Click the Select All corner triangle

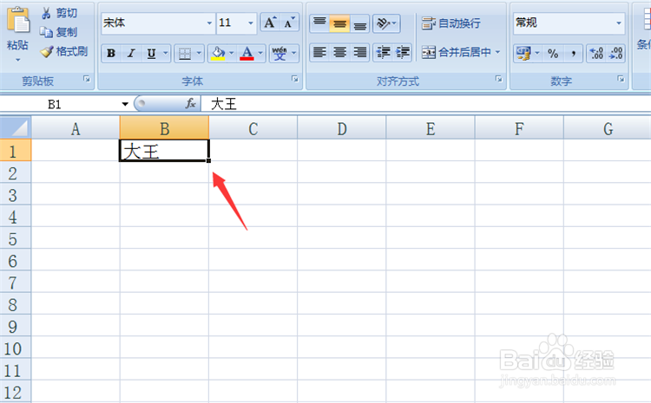tap(16, 127)
